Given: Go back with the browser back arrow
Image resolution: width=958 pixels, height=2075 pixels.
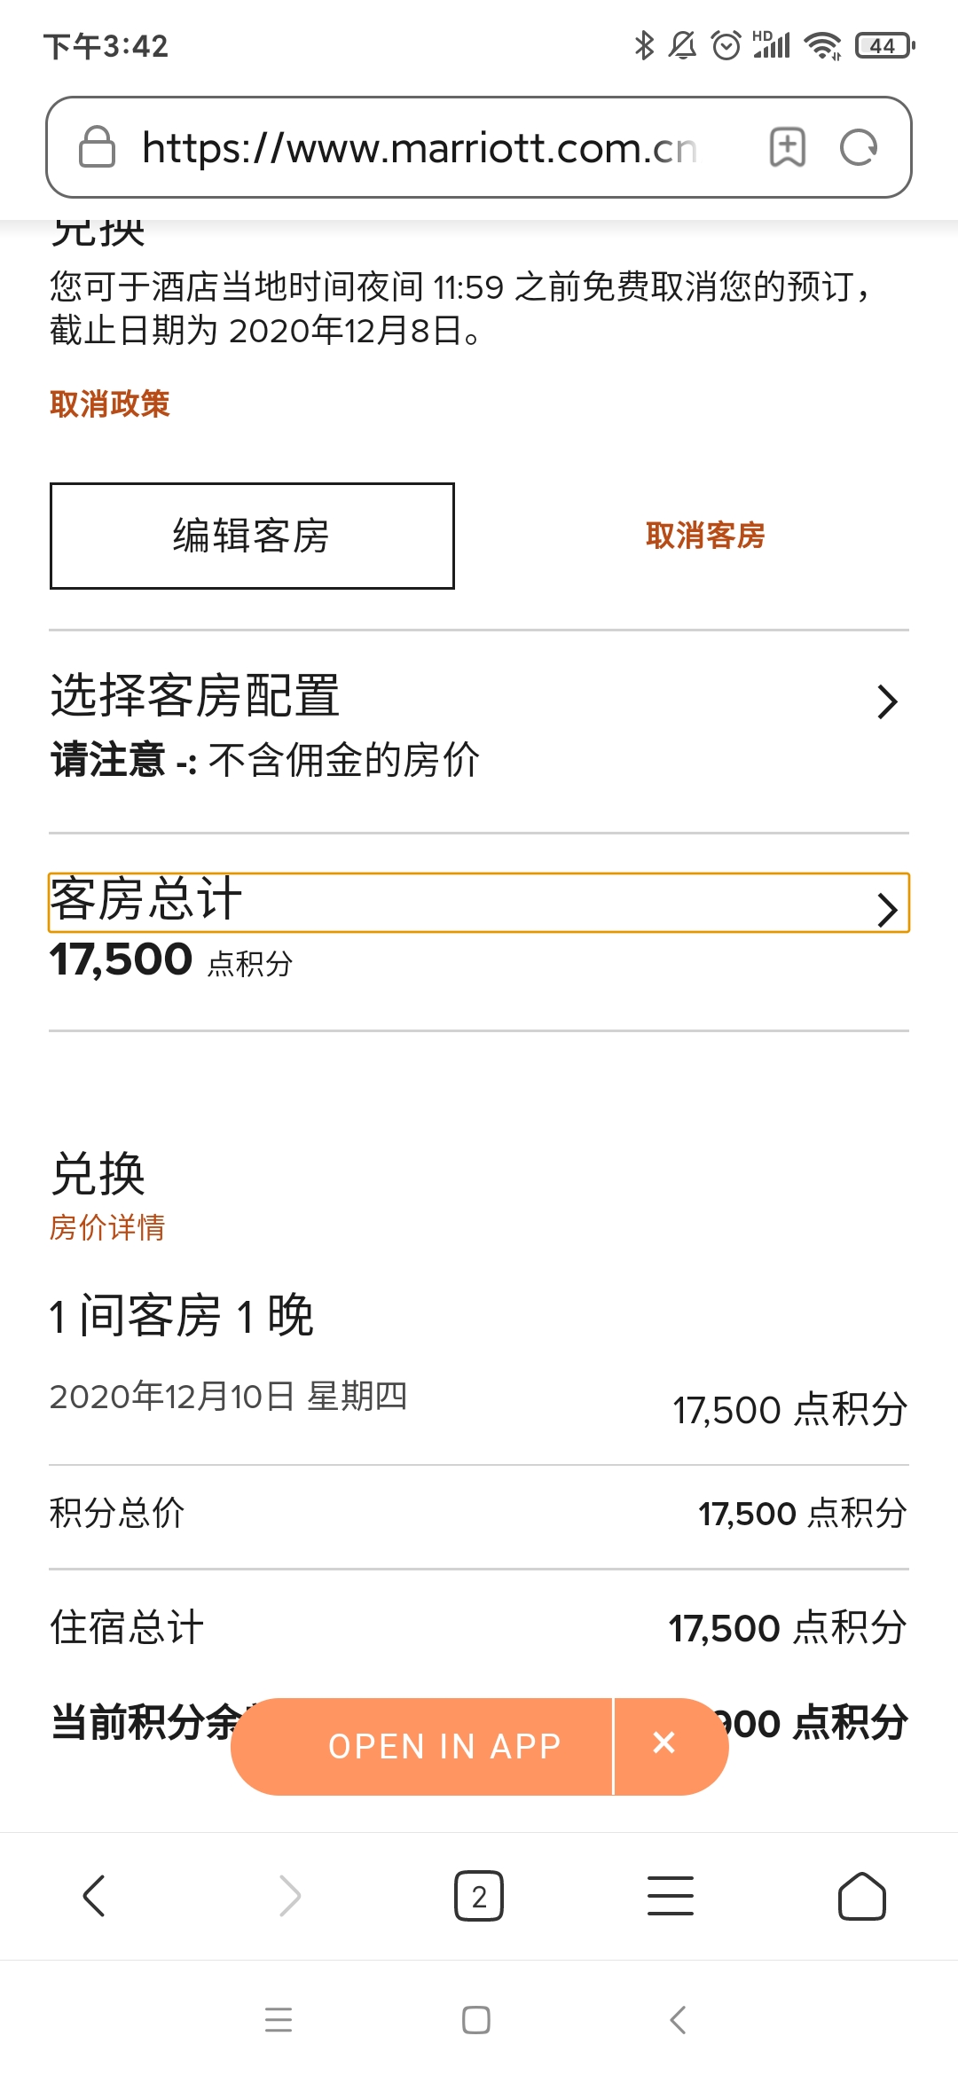Looking at the screenshot, I should pyautogui.click(x=94, y=1896).
